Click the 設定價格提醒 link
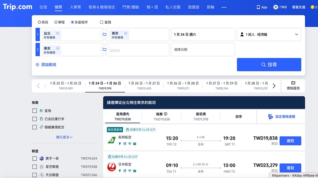The height and width of the screenshot is (178, 318). (x=285, y=116)
